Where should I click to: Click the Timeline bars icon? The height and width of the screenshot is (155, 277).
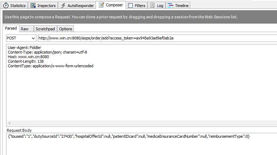(170, 6)
